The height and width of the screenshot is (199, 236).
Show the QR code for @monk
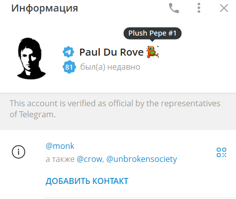[x=221, y=152]
